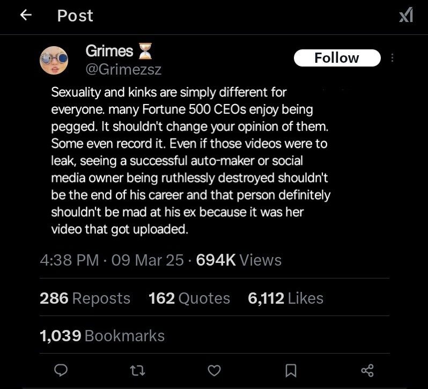Repost this post with the arrows icon

tap(138, 370)
